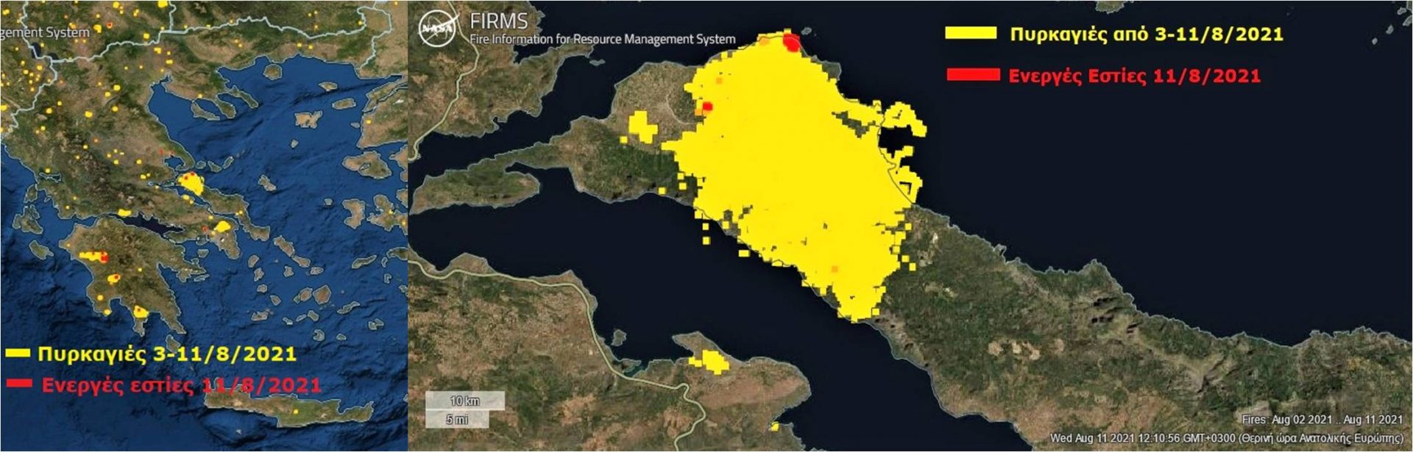Select the 'Ενεργές Εστίες 11/8/2021' legend label
The width and height of the screenshot is (1413, 452).
1133,76
